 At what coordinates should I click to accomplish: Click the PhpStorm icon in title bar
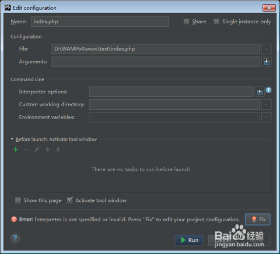(8, 8)
